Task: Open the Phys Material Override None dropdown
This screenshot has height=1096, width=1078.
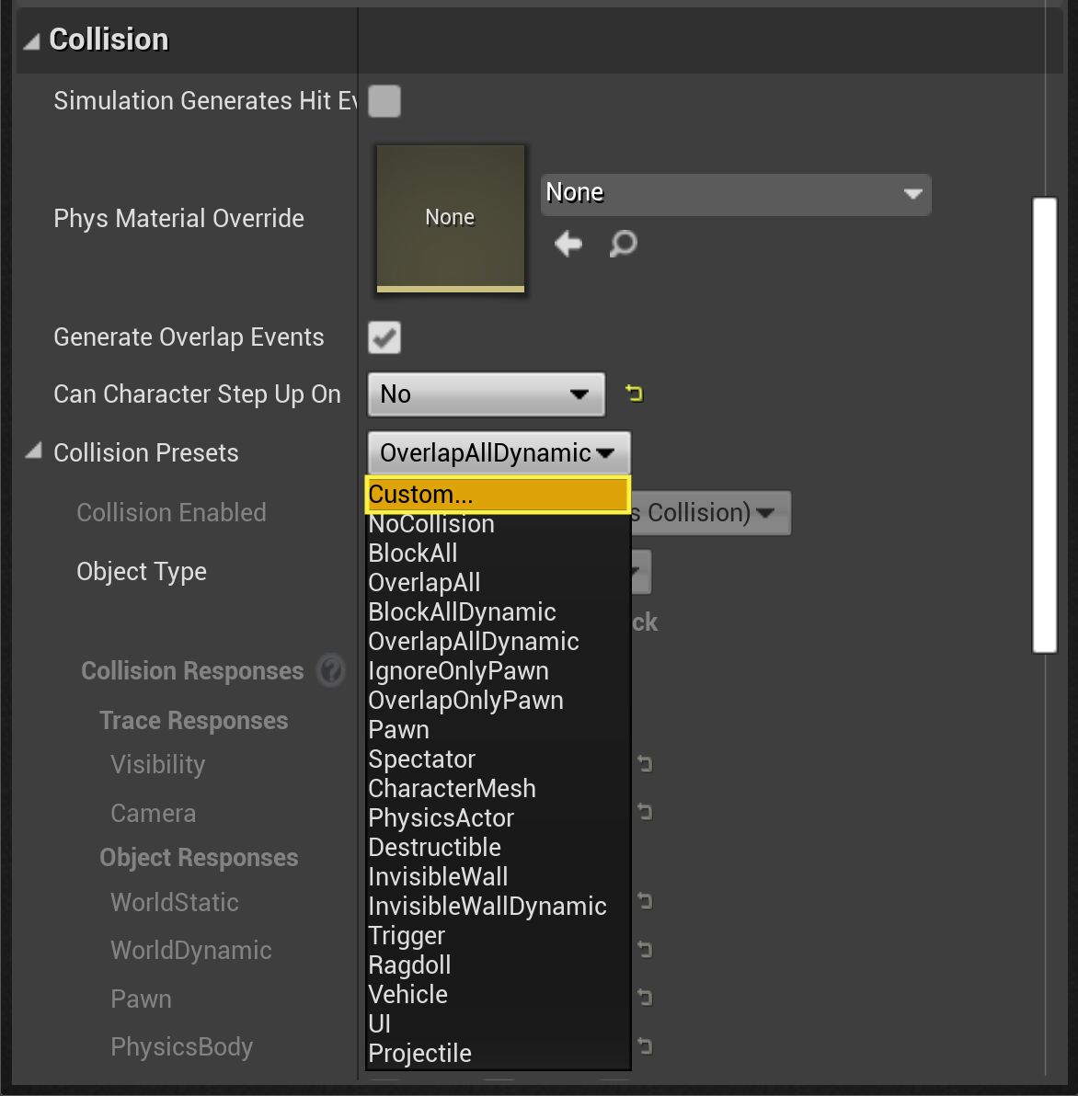Action: [x=735, y=194]
